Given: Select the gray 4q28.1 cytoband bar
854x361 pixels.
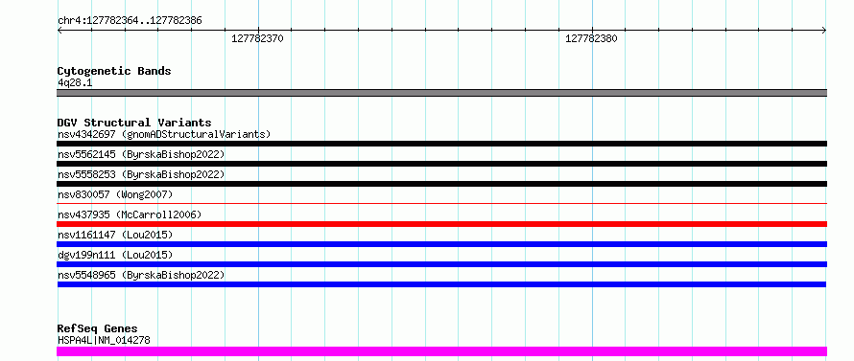Looking at the screenshot, I should [x=441, y=93].
